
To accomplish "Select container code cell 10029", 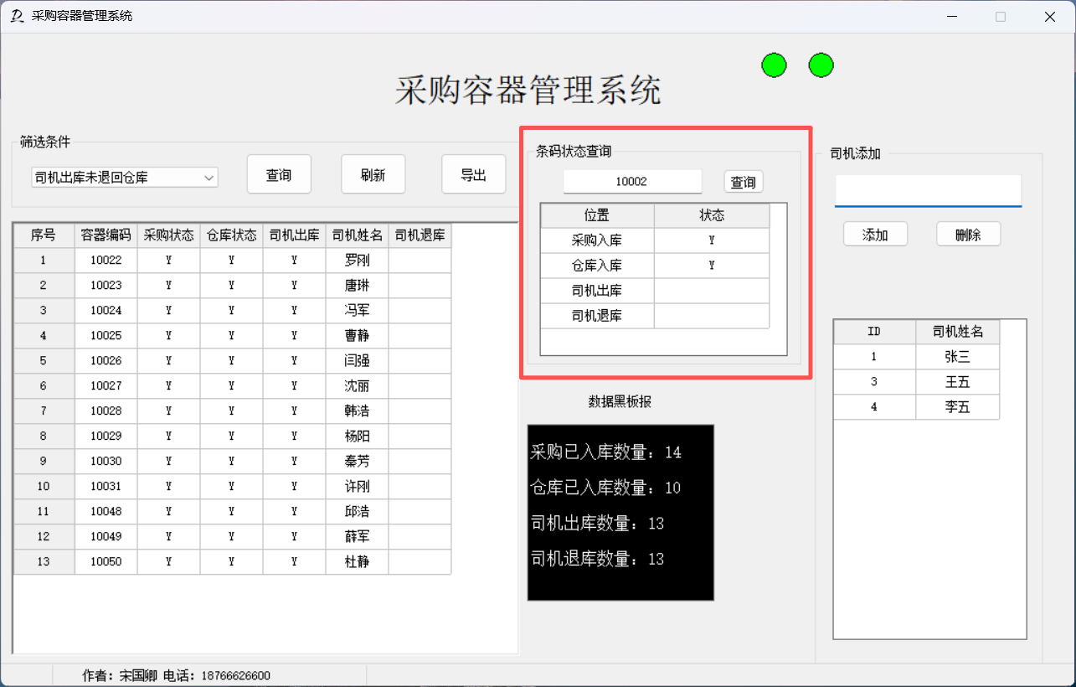I will coord(106,436).
